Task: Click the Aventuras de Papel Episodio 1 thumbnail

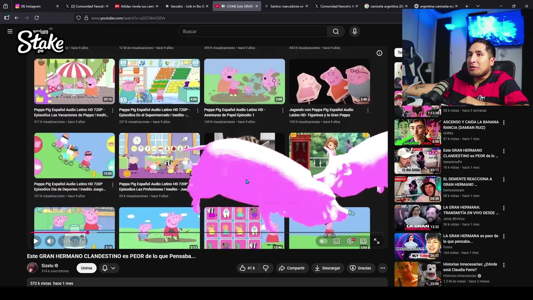Action: pyautogui.click(x=244, y=81)
